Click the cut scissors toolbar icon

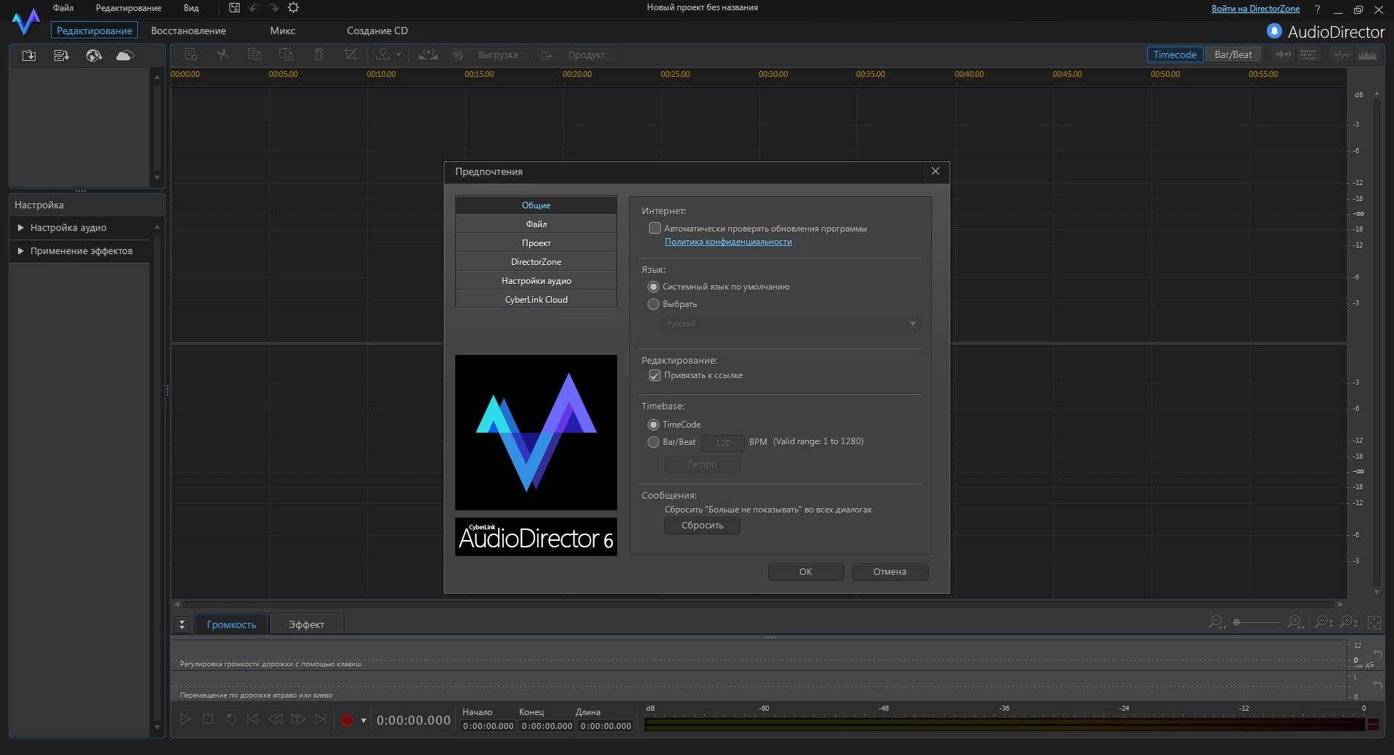coord(223,54)
